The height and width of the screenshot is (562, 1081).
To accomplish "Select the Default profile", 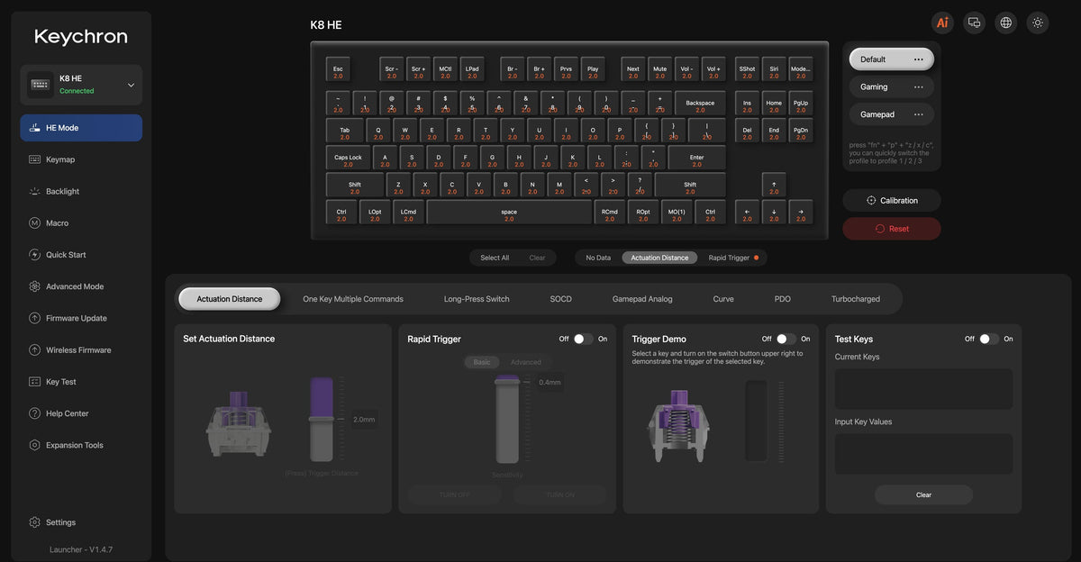I will (891, 59).
